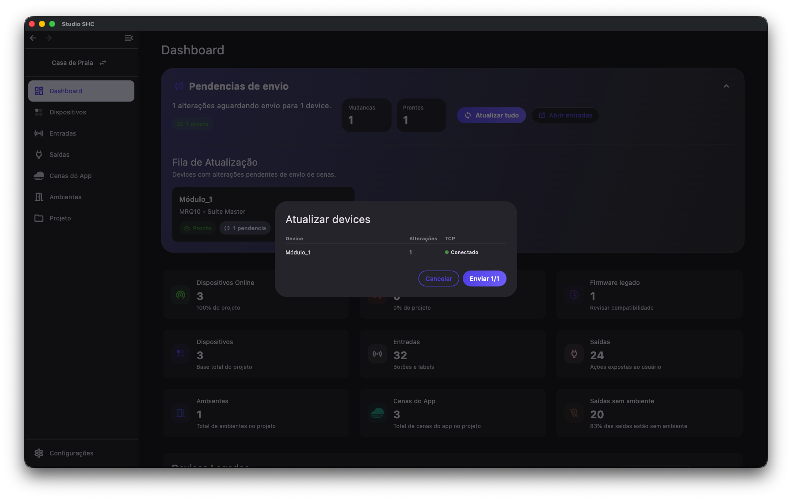The height and width of the screenshot is (500, 792).
Task: Click the 83% das saídas estão sem ambiente text
Action: coord(638,426)
